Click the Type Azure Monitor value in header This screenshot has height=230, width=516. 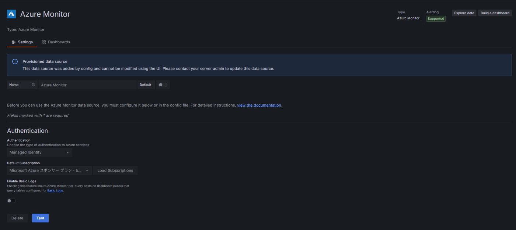pos(408,18)
